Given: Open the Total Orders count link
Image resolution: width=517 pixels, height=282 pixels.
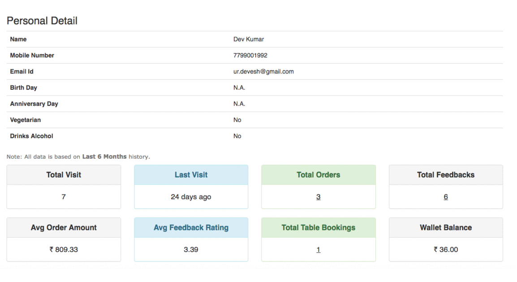Looking at the screenshot, I should (318, 197).
